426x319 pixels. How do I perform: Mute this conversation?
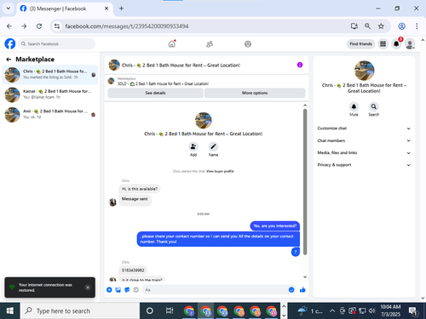(354, 106)
